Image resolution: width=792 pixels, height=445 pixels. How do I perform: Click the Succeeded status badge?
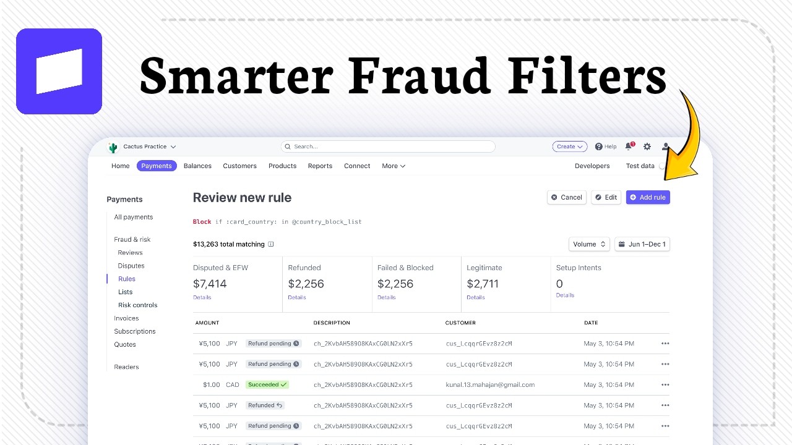click(x=267, y=384)
